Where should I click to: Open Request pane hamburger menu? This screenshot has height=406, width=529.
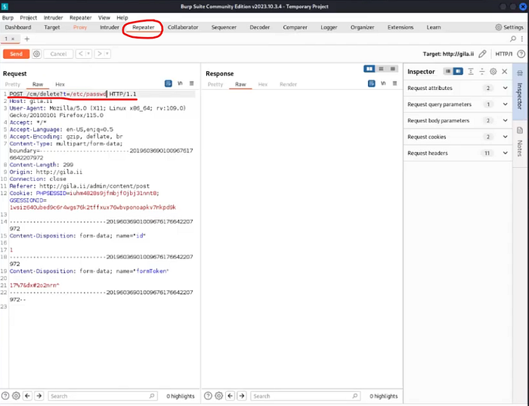pos(192,83)
